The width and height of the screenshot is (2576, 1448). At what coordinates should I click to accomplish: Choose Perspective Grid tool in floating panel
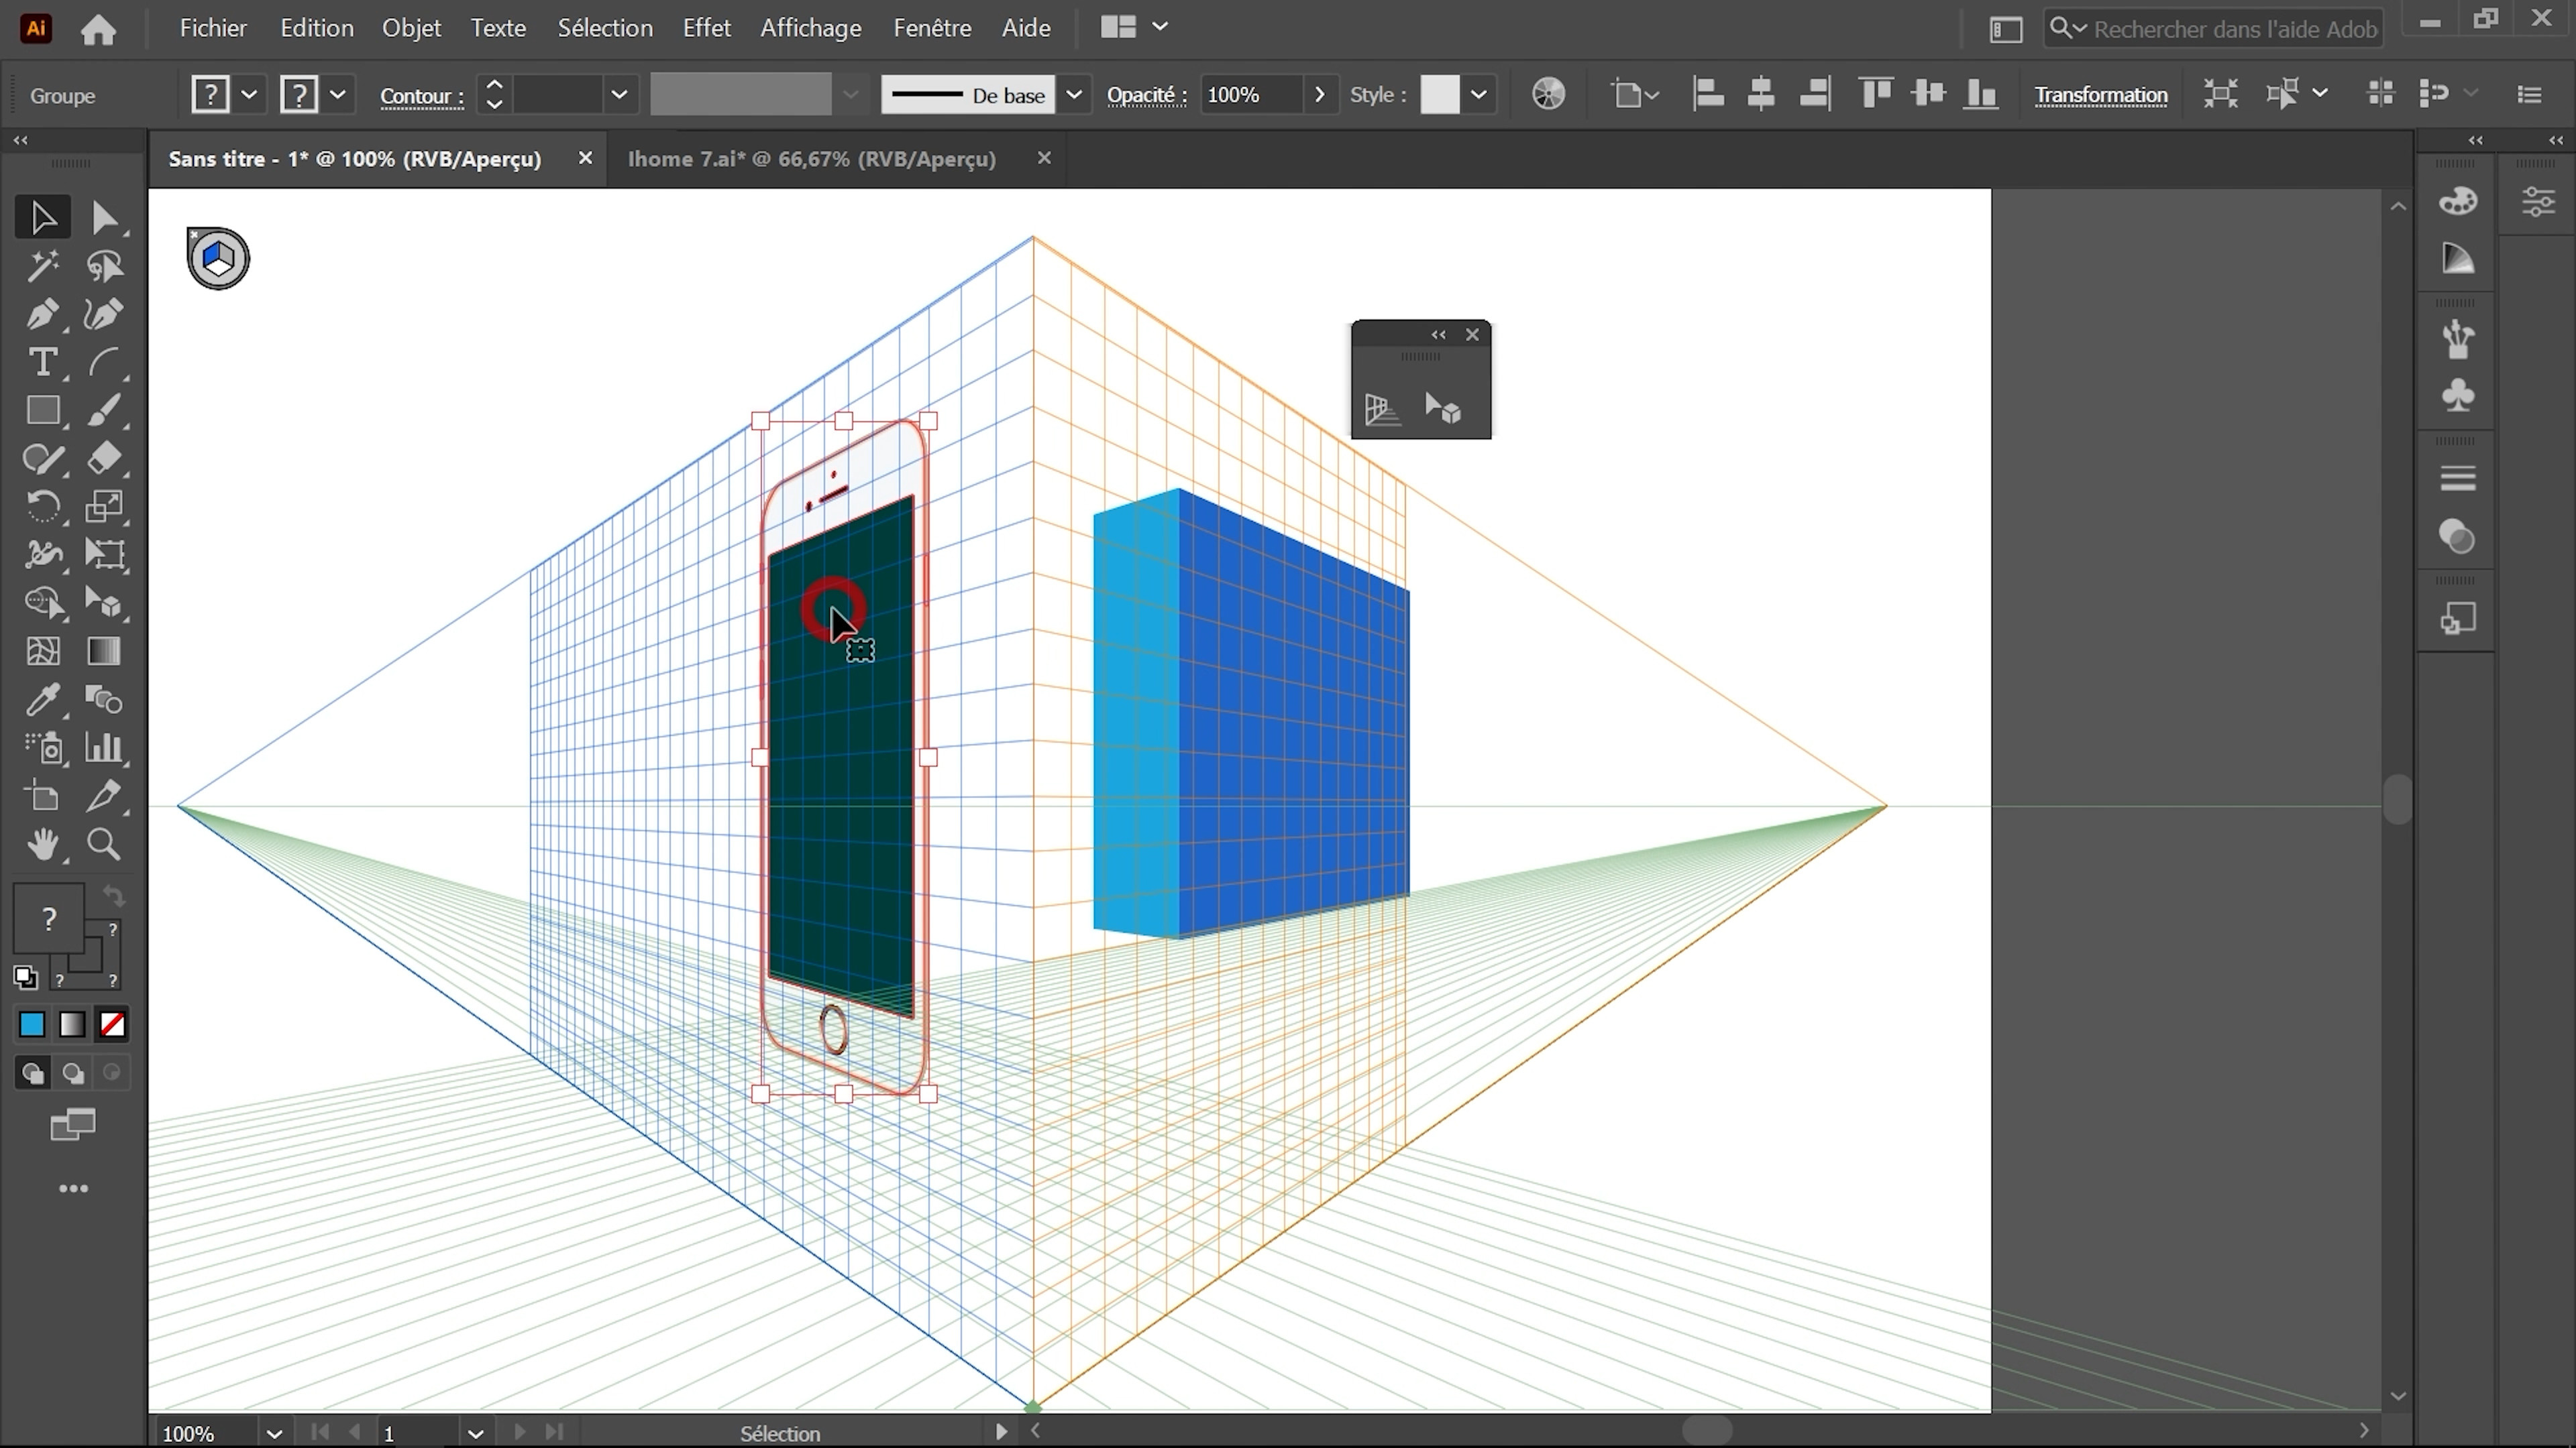click(1383, 409)
